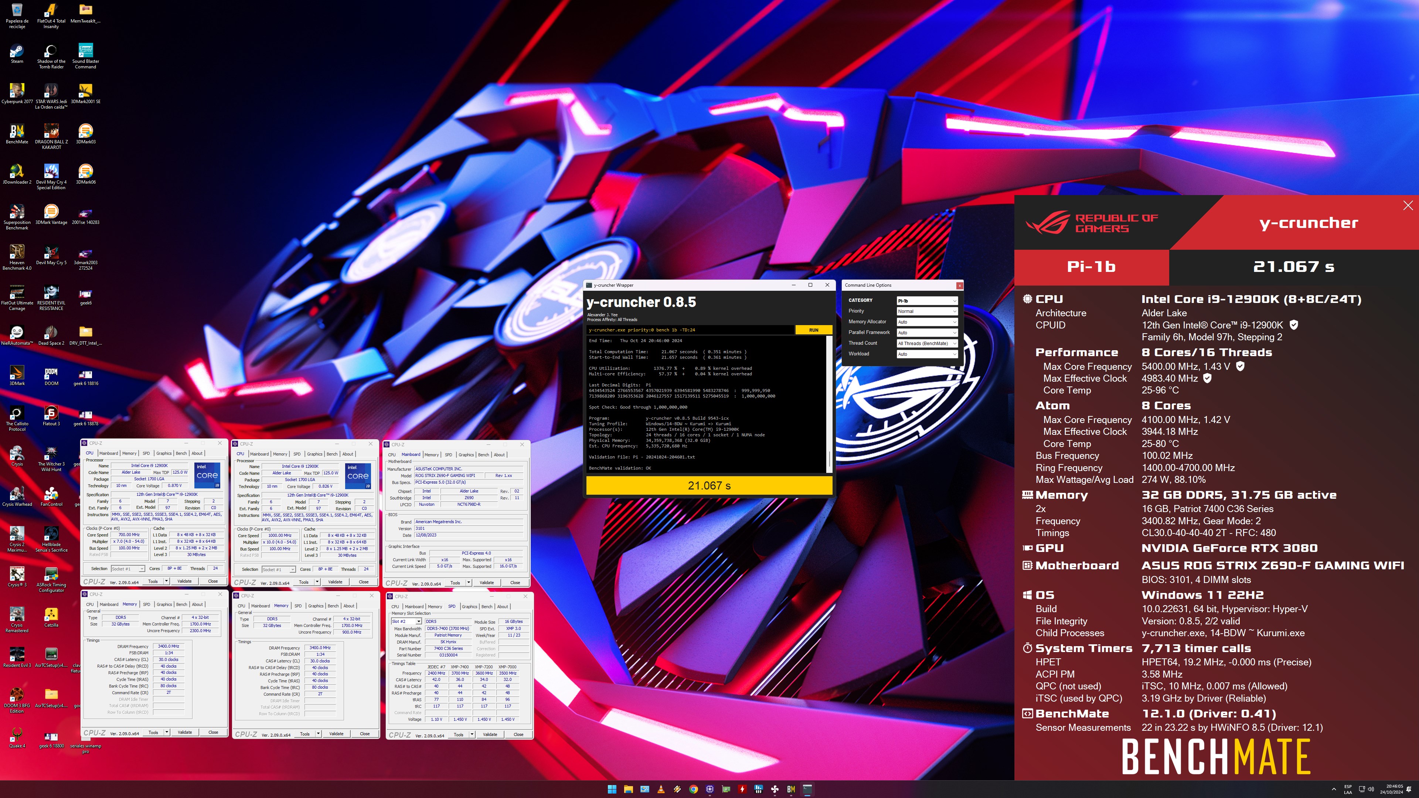Click the y-cruncher command line field

(690, 330)
